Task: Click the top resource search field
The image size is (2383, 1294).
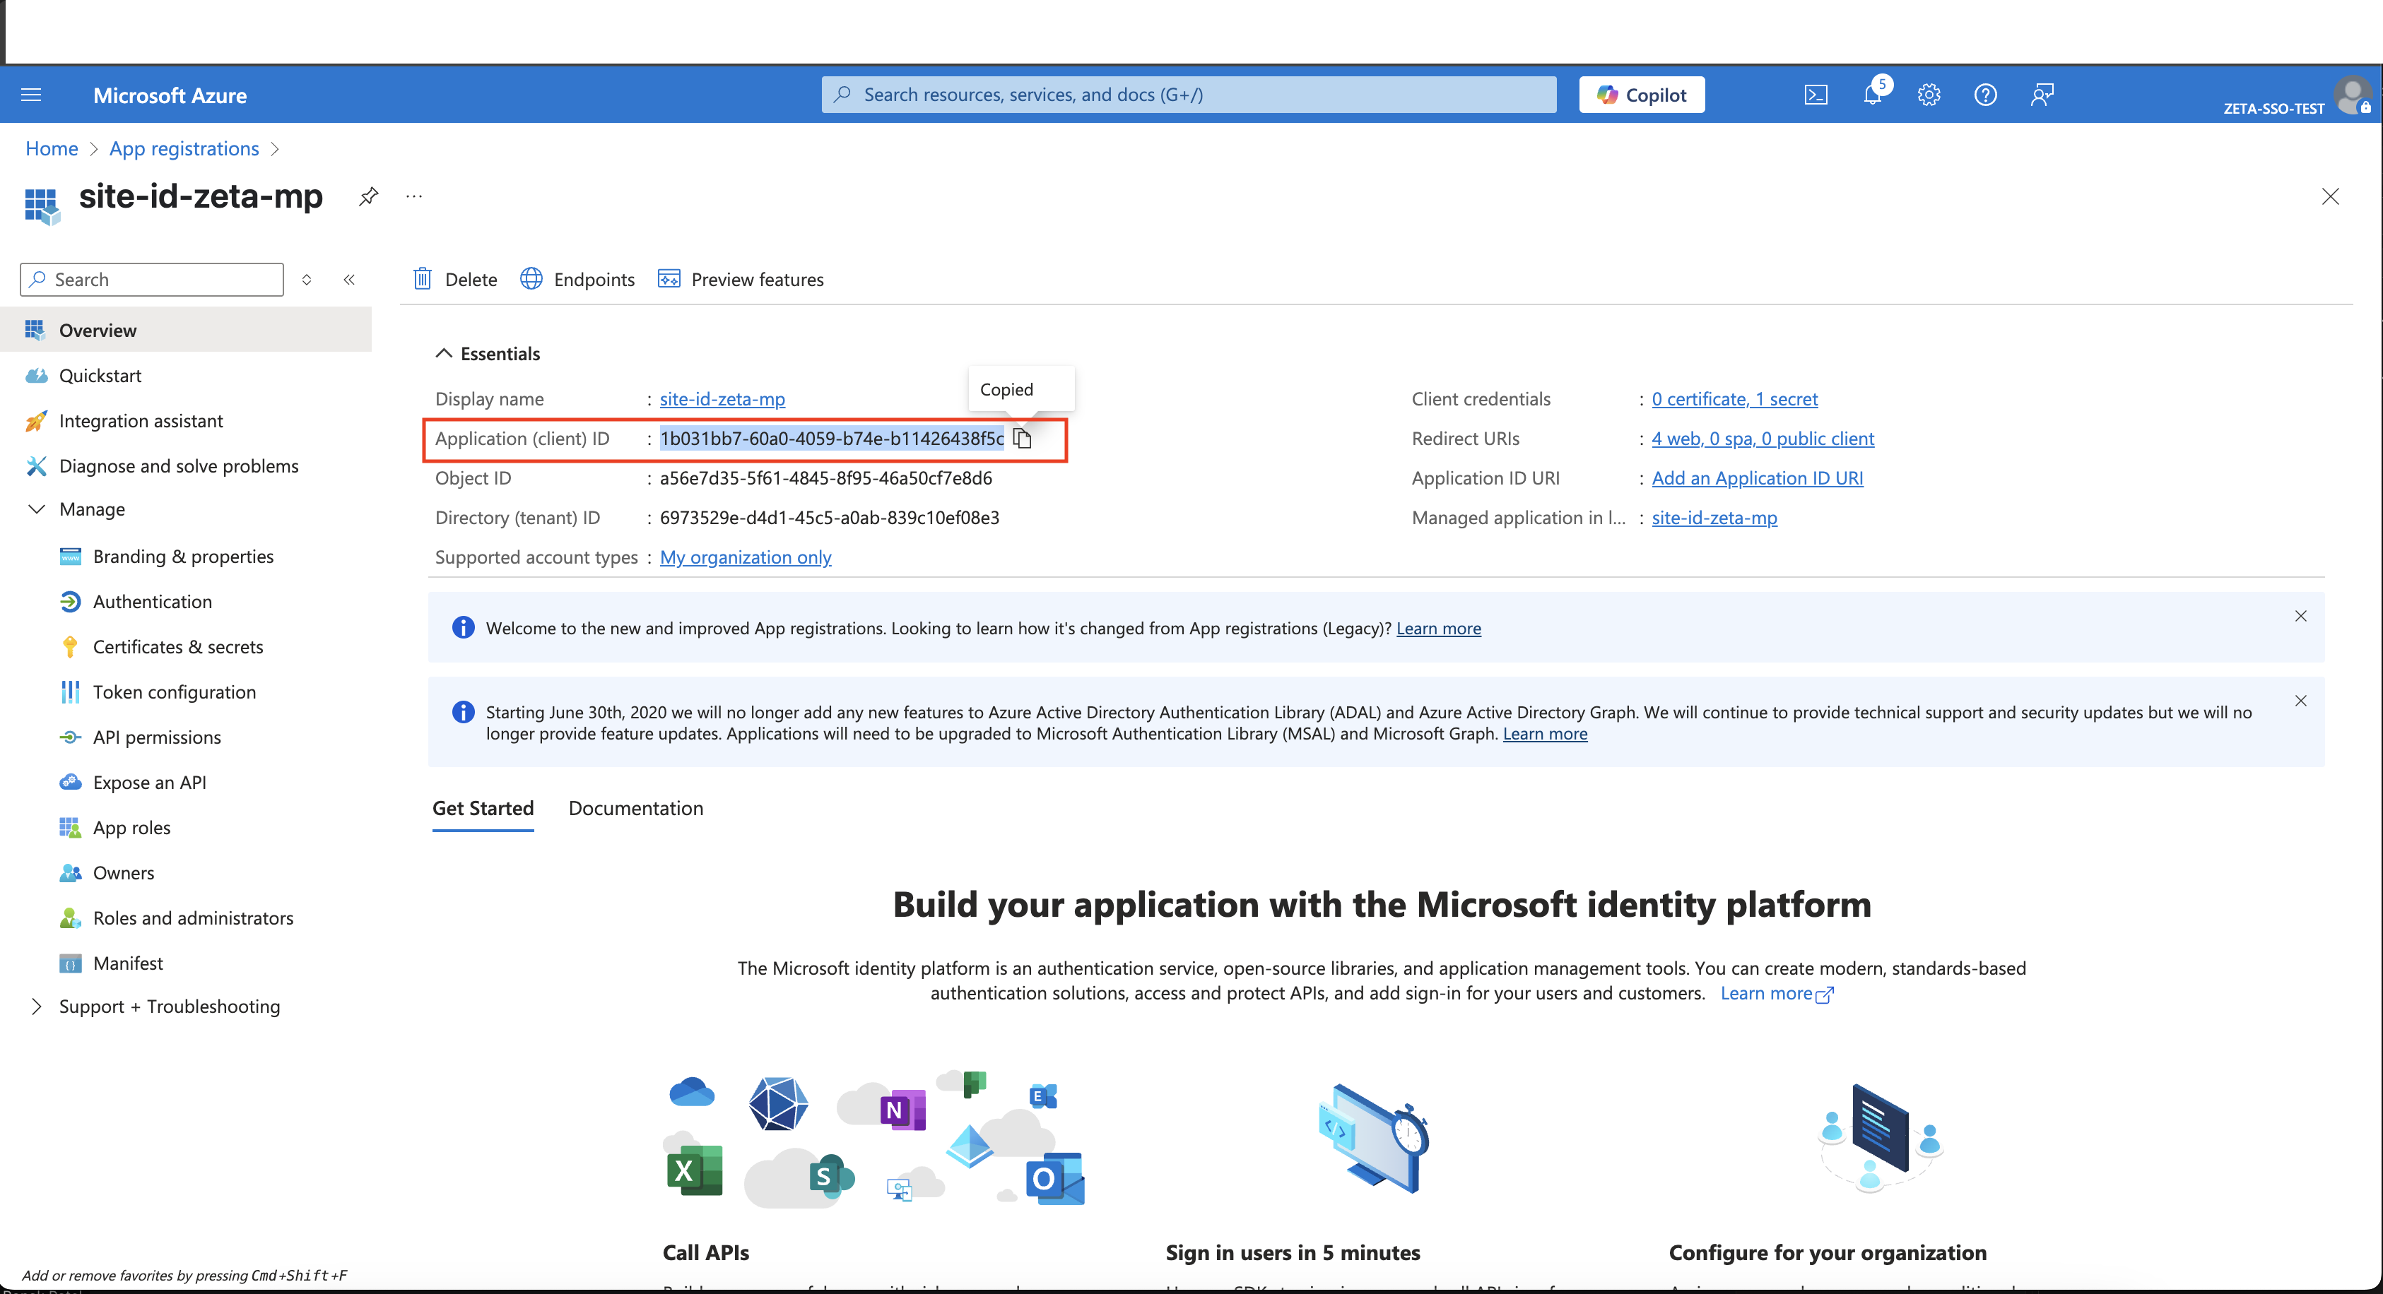Action: [1189, 94]
